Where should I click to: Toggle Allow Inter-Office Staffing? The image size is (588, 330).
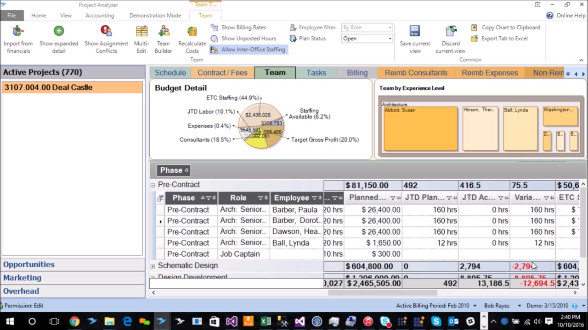248,49
